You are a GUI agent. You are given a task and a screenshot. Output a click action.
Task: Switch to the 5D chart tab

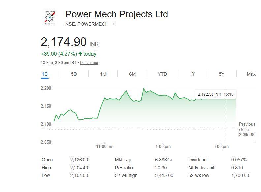74,74
